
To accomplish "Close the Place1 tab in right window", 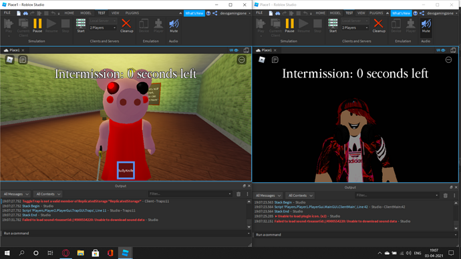I will (275, 50).
